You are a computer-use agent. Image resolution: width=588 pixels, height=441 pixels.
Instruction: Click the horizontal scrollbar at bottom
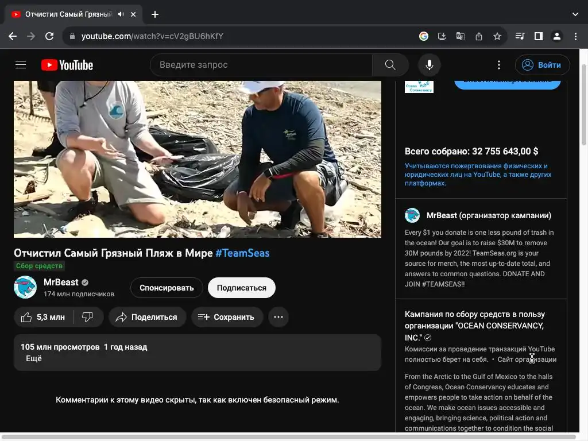click(289, 437)
